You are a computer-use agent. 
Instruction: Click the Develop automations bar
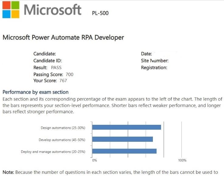point(122,139)
